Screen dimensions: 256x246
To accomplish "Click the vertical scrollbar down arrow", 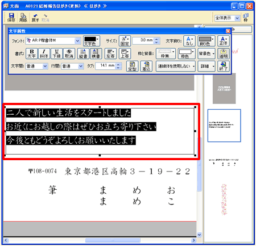I will pos(199,235).
